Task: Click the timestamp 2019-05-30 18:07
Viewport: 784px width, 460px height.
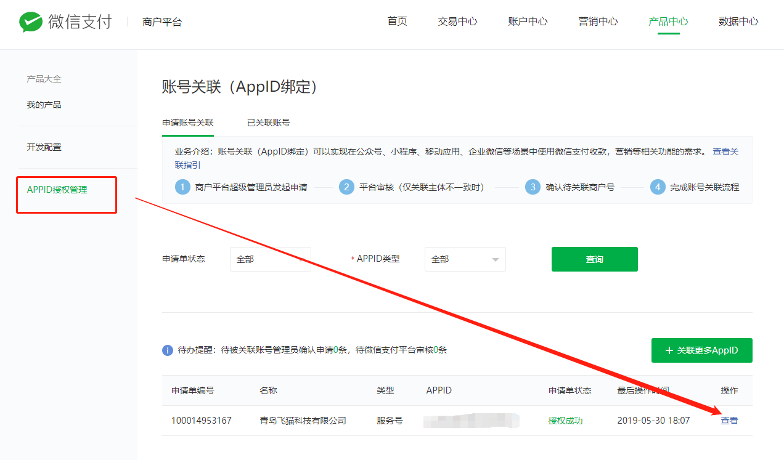Action: click(653, 421)
